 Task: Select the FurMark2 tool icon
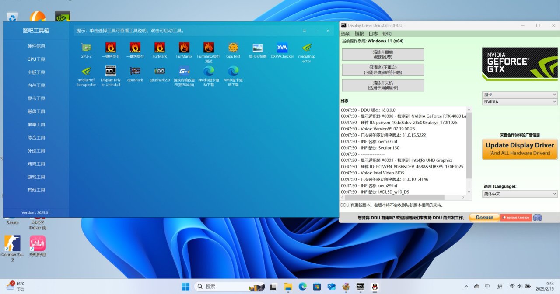(x=184, y=48)
